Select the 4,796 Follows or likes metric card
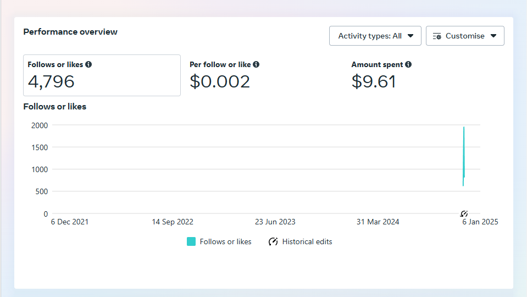 [x=102, y=75]
